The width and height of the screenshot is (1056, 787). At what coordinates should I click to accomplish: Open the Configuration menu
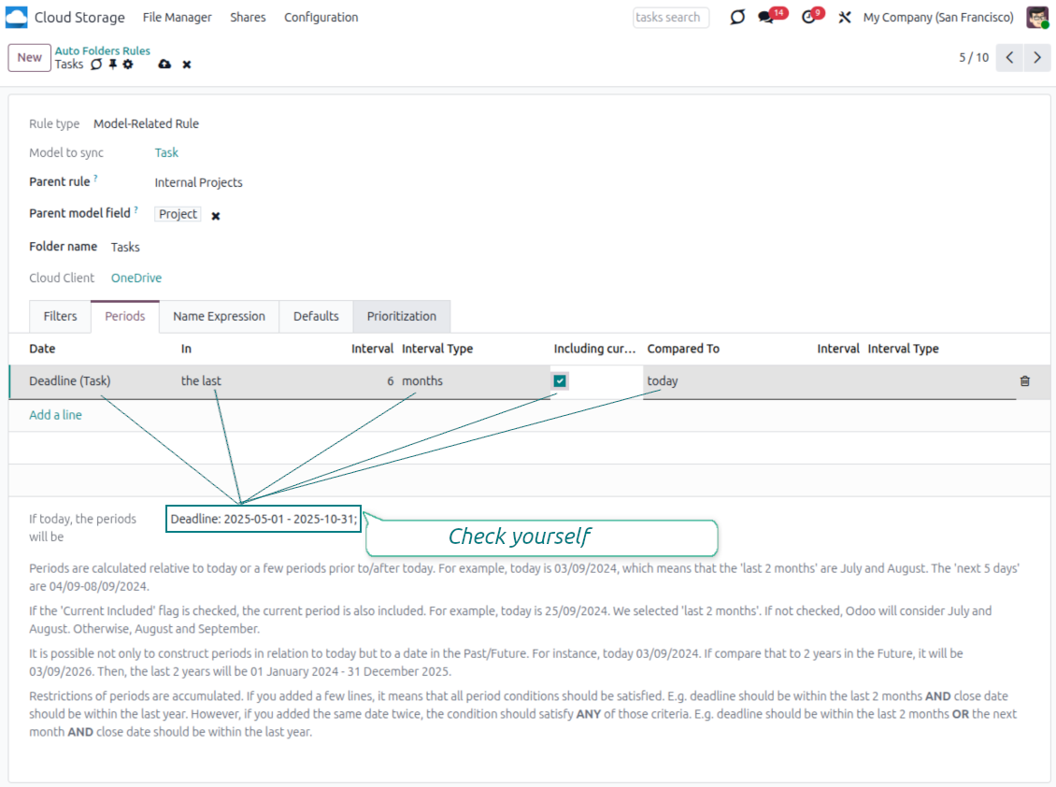(x=321, y=18)
